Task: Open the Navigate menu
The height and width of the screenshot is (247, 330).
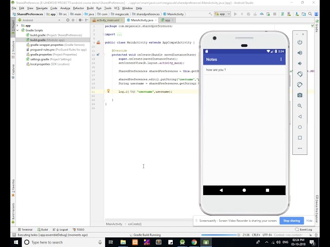Action: [42, 8]
